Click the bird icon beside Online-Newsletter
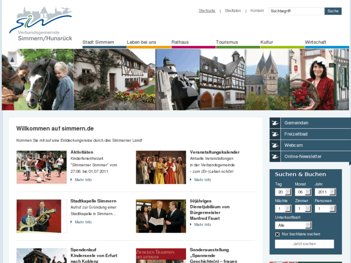 click(275, 156)
